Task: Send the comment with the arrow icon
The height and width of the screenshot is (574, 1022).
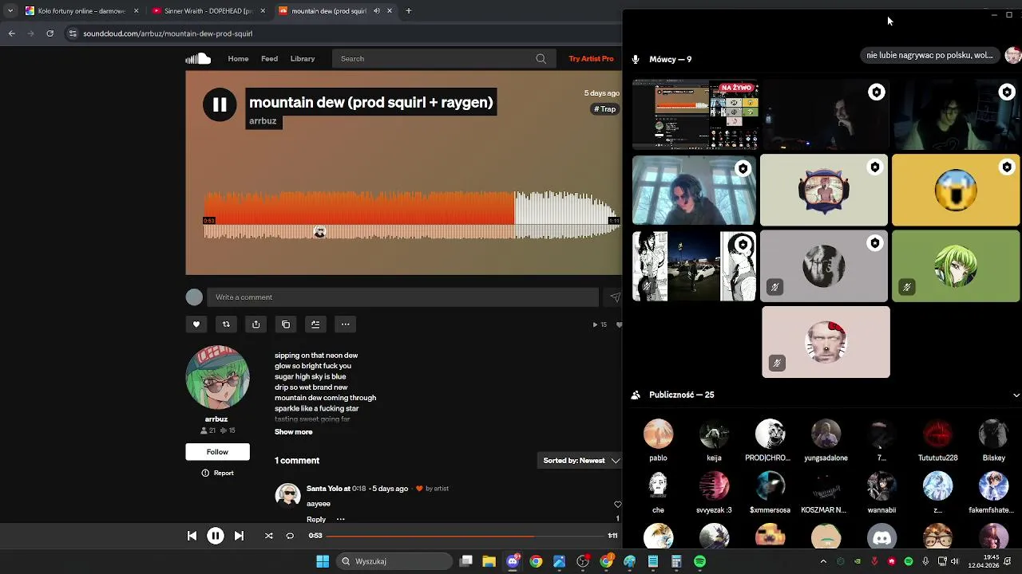Action: (x=615, y=297)
